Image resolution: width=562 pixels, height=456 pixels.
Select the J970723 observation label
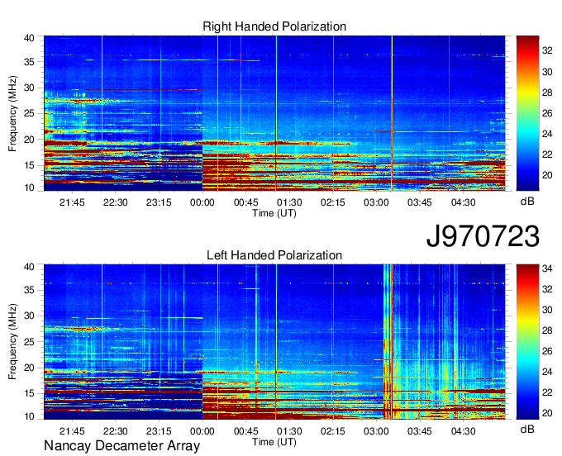pos(483,236)
